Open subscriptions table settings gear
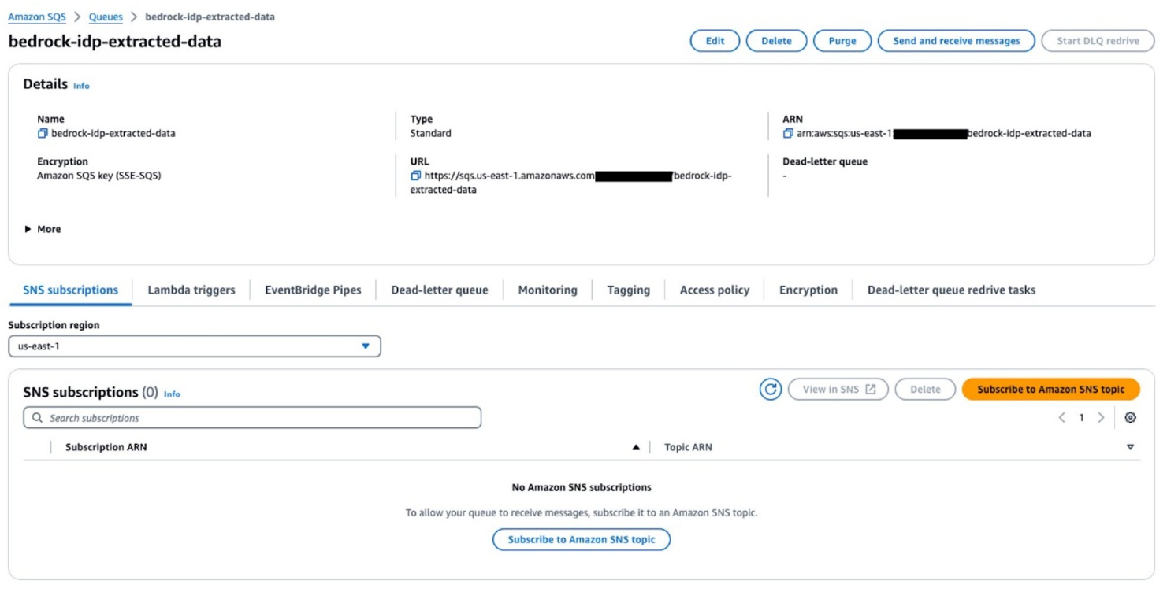The width and height of the screenshot is (1167, 599). coord(1131,418)
